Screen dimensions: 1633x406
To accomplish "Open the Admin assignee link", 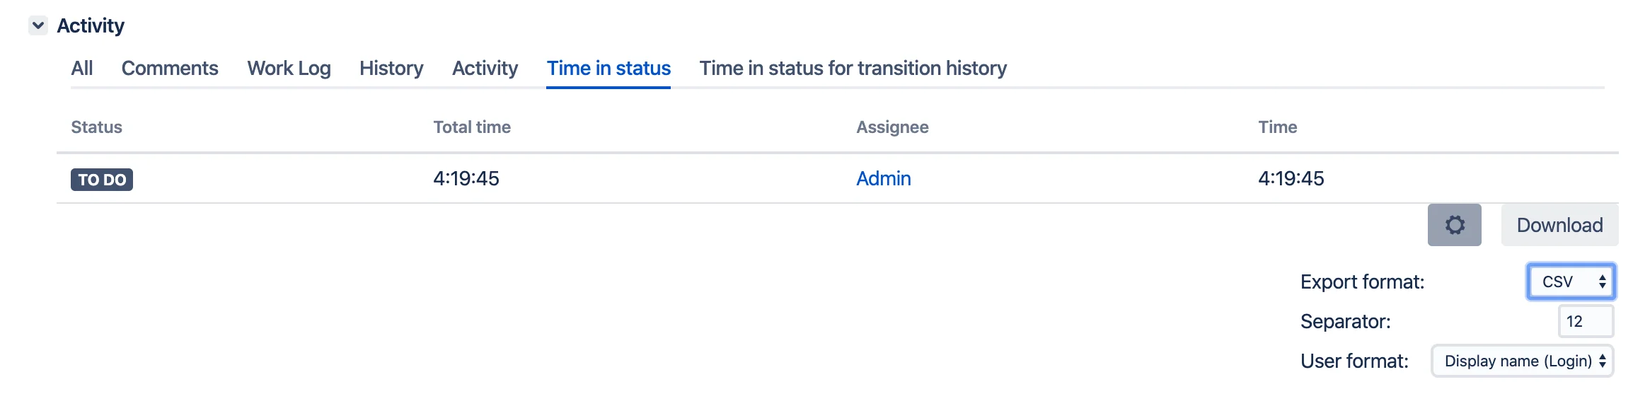I will (883, 178).
